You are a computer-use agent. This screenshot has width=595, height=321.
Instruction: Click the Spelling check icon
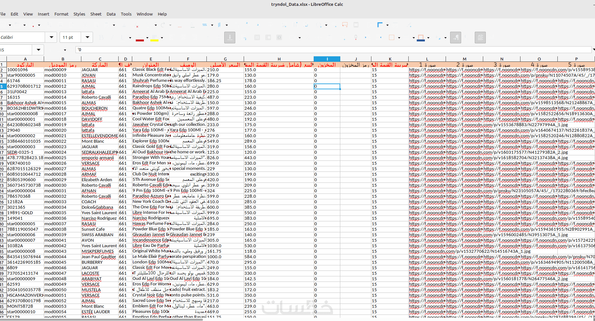tap(192, 25)
